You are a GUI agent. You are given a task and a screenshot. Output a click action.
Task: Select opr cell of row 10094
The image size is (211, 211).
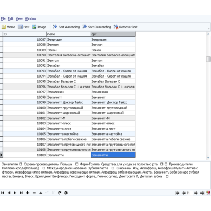113,76
